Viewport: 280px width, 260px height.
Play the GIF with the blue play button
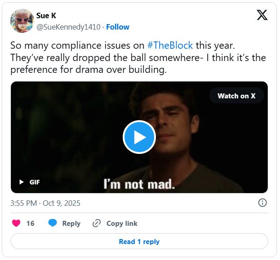(139, 137)
